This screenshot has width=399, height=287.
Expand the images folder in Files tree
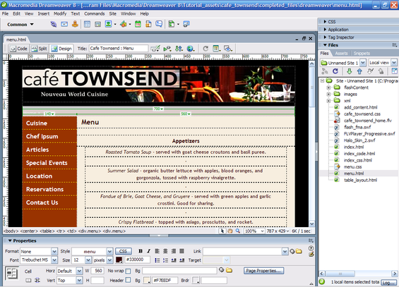[x=328, y=94]
